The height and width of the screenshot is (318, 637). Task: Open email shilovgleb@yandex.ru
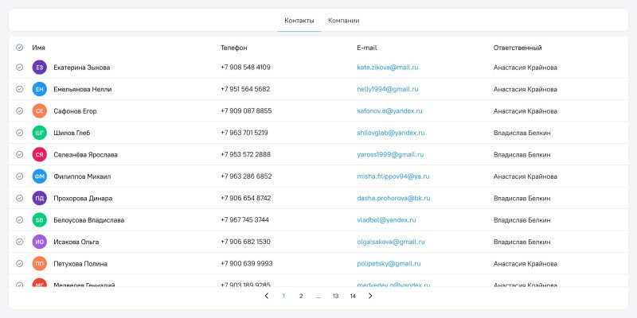click(391, 133)
